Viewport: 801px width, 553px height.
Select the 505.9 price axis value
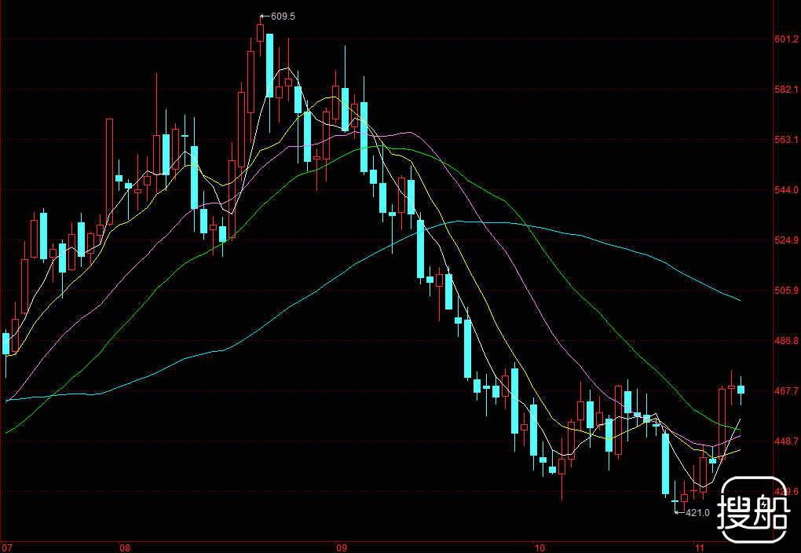click(x=786, y=291)
